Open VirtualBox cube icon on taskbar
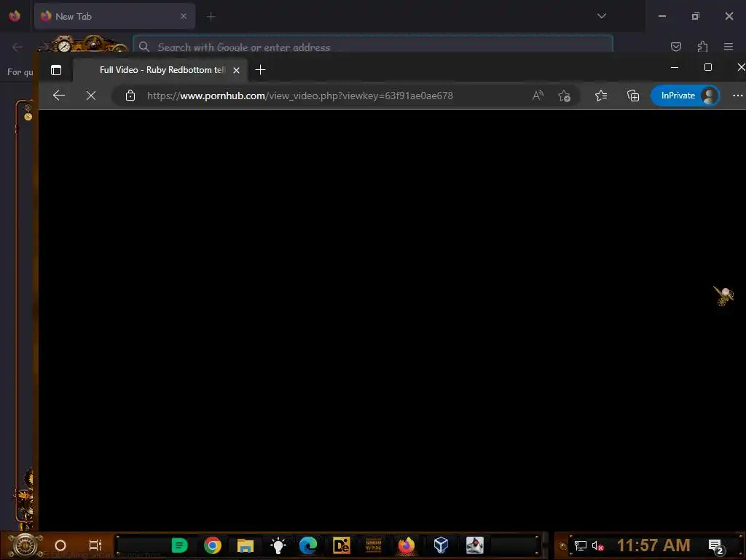This screenshot has width=746, height=560. (x=441, y=545)
